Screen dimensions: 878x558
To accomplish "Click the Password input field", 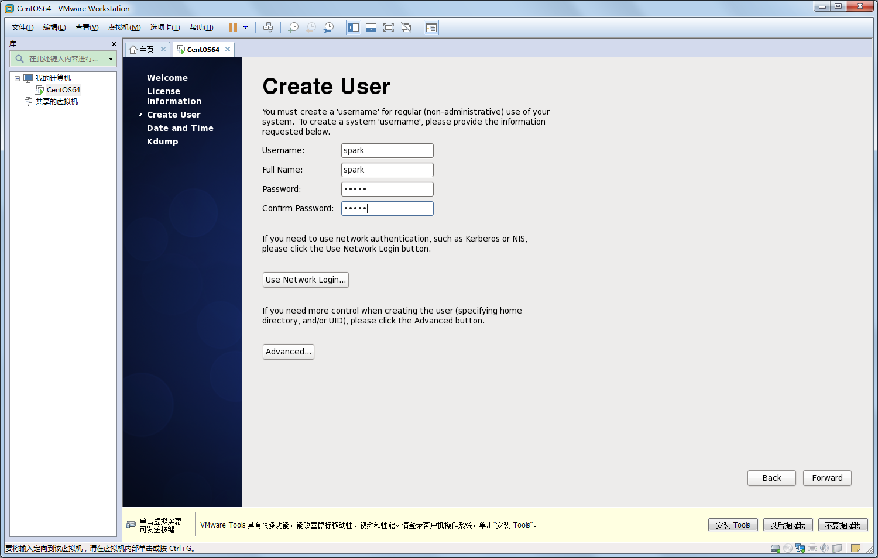I will pyautogui.click(x=387, y=189).
